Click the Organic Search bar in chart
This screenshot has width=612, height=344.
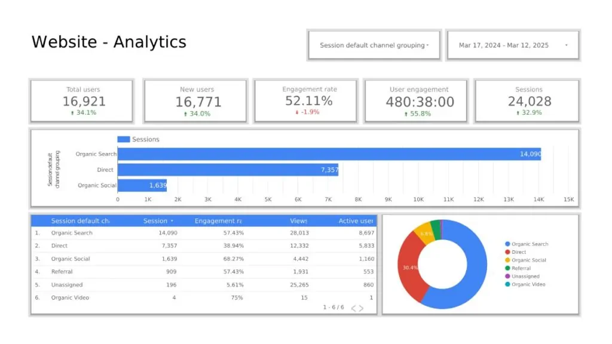pyautogui.click(x=329, y=154)
